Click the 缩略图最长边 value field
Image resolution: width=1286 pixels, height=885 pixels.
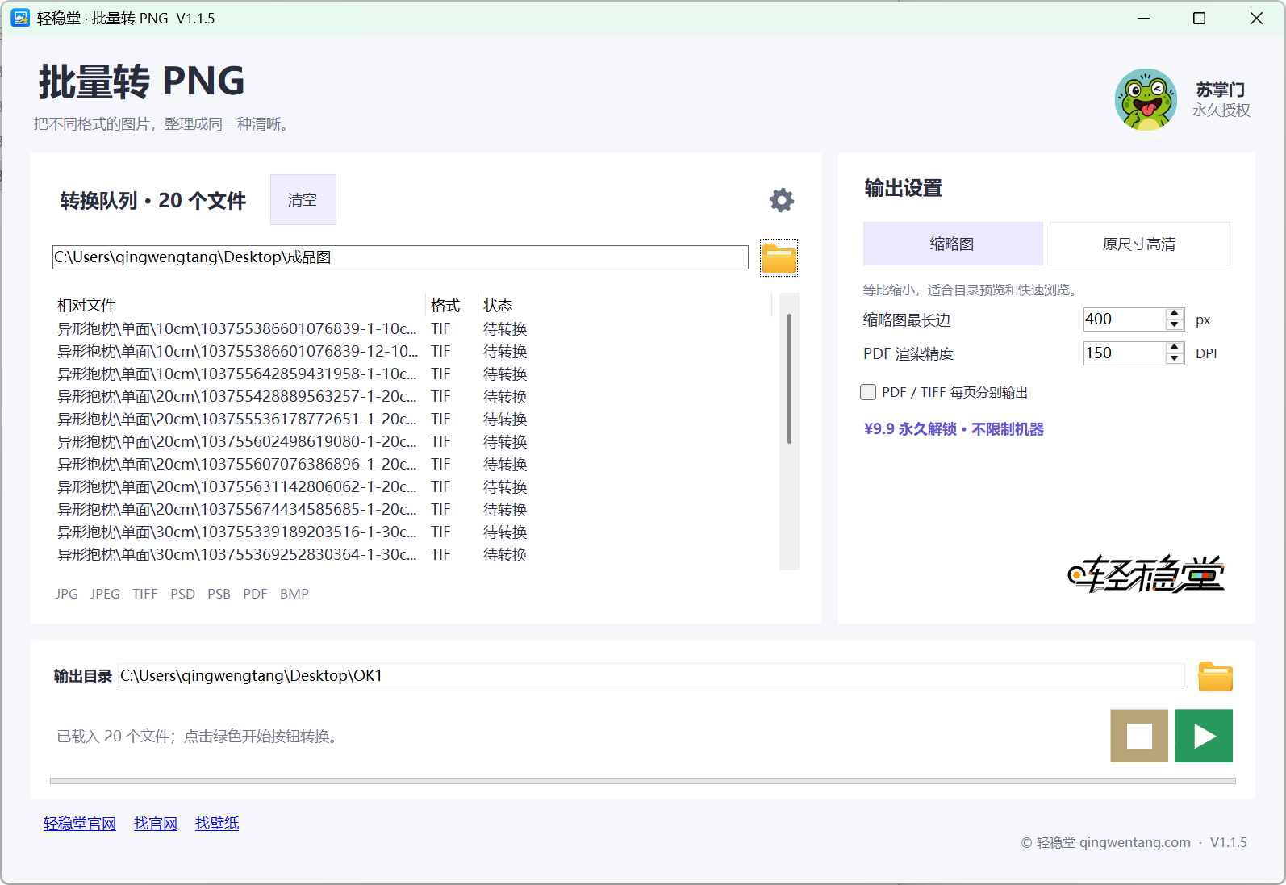point(1125,319)
